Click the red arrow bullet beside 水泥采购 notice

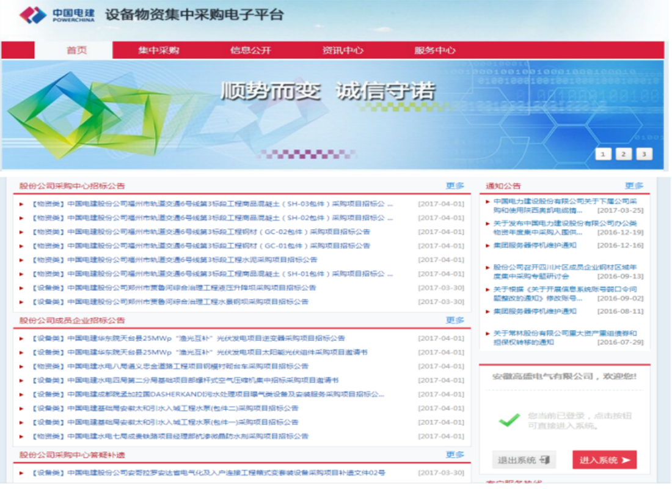(x=21, y=260)
